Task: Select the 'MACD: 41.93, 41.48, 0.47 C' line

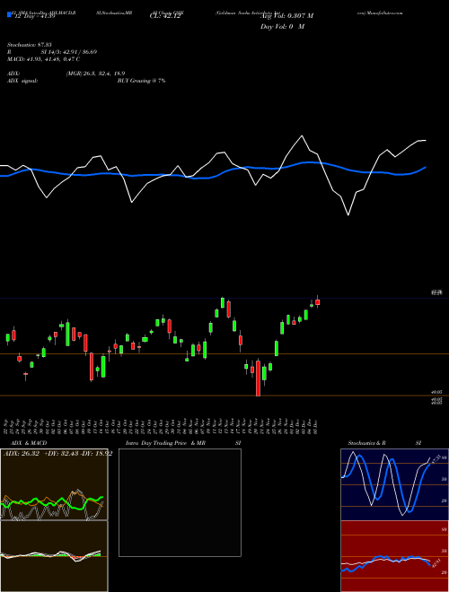Action: click(x=43, y=59)
